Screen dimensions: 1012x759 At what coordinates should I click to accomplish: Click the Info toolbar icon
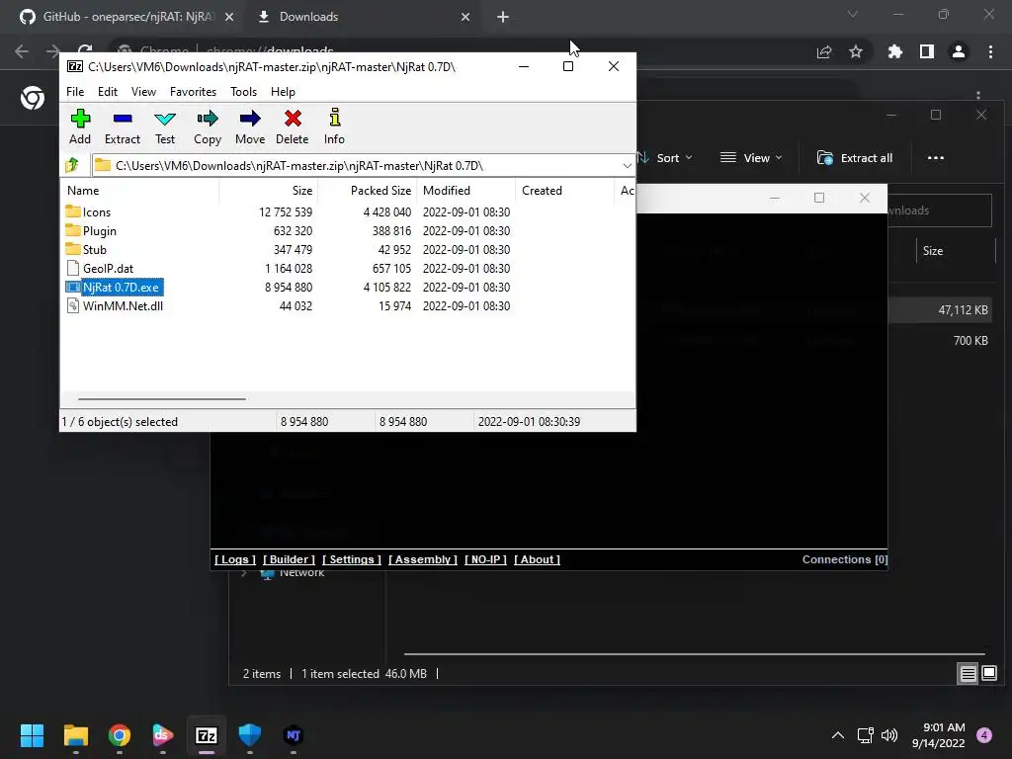point(334,126)
